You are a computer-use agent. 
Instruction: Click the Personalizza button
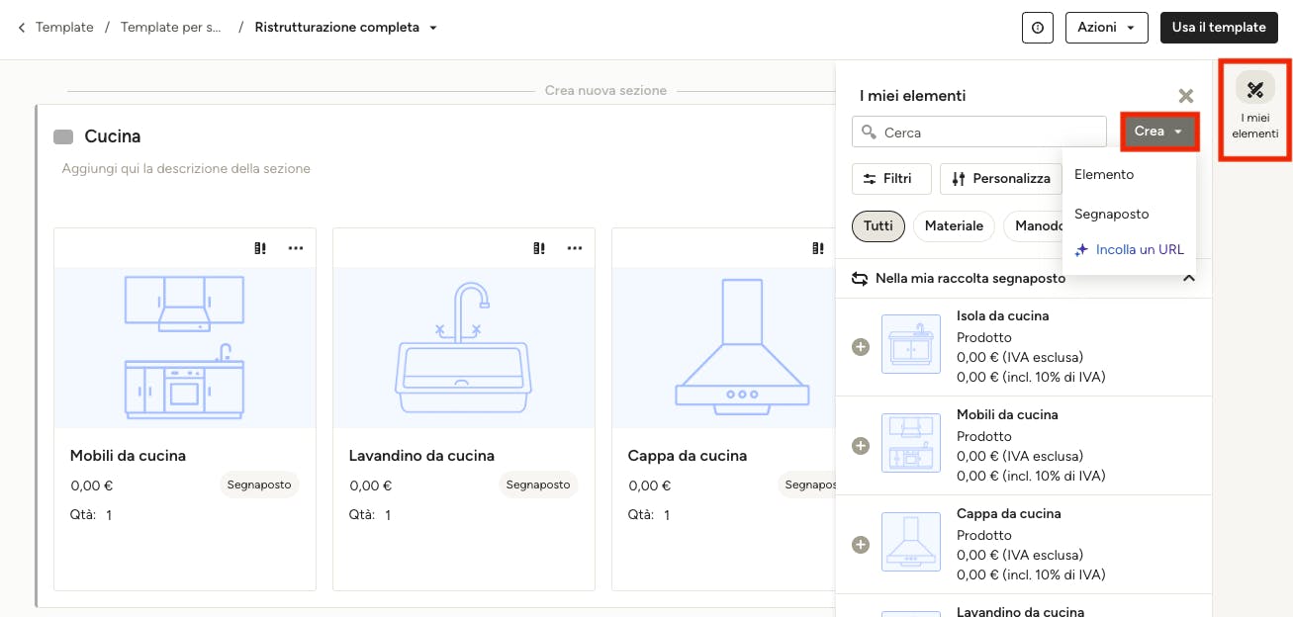click(1001, 179)
